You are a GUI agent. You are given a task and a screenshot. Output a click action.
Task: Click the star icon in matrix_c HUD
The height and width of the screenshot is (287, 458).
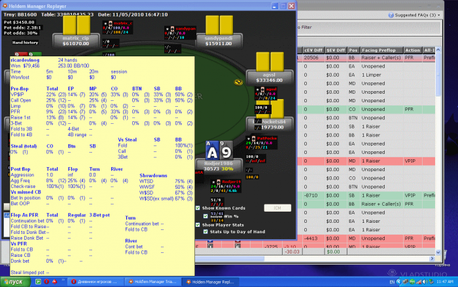[x=106, y=24]
